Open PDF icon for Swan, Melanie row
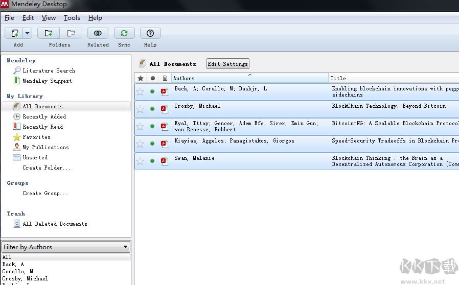Screen dimensions: 459x285 pyautogui.click(x=164, y=161)
